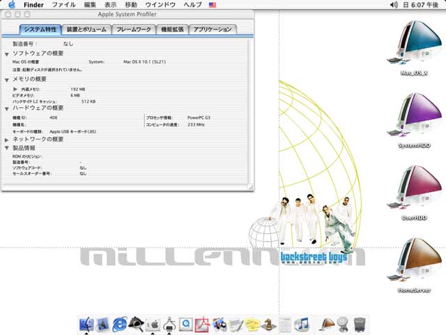Image resolution: width=446 pixels, height=335 pixels.
Task: Launch QuickTime Player from the dock
Action: click(186, 324)
